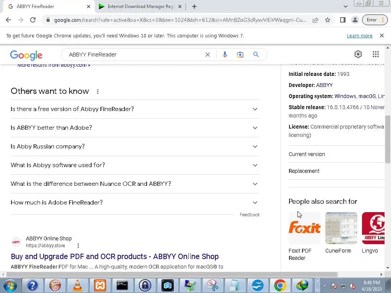Search by image with camera icon
This screenshot has height=293, width=391.
click(x=240, y=55)
